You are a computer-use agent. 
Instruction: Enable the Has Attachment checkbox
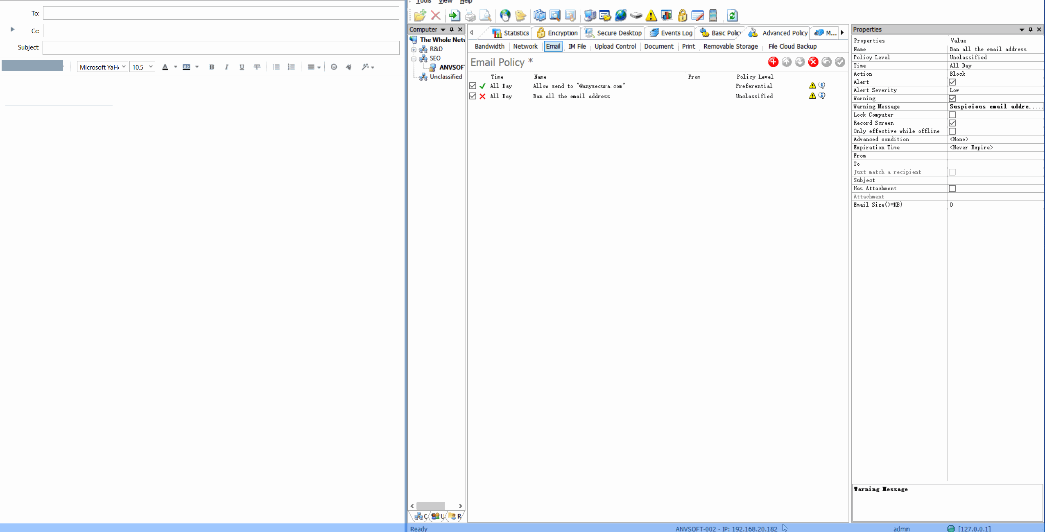952,188
